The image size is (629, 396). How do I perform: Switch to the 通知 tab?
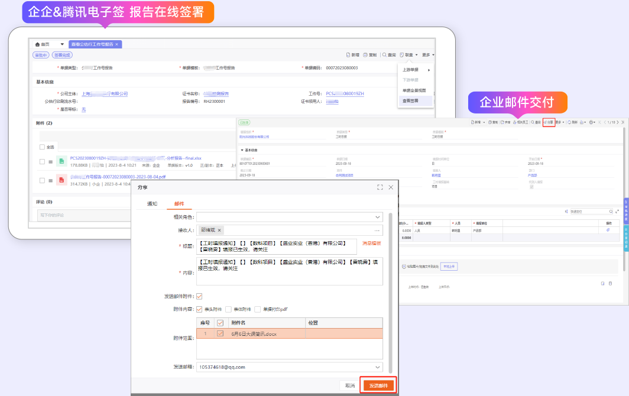pyautogui.click(x=152, y=203)
